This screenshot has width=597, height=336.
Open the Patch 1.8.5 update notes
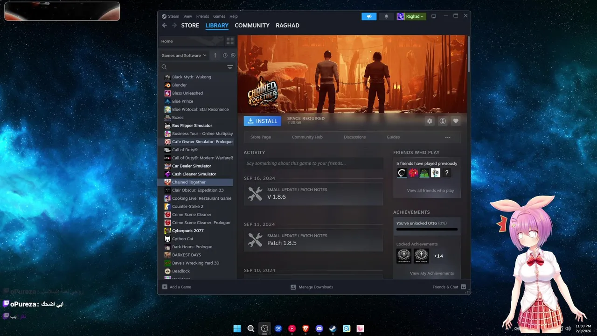click(313, 240)
